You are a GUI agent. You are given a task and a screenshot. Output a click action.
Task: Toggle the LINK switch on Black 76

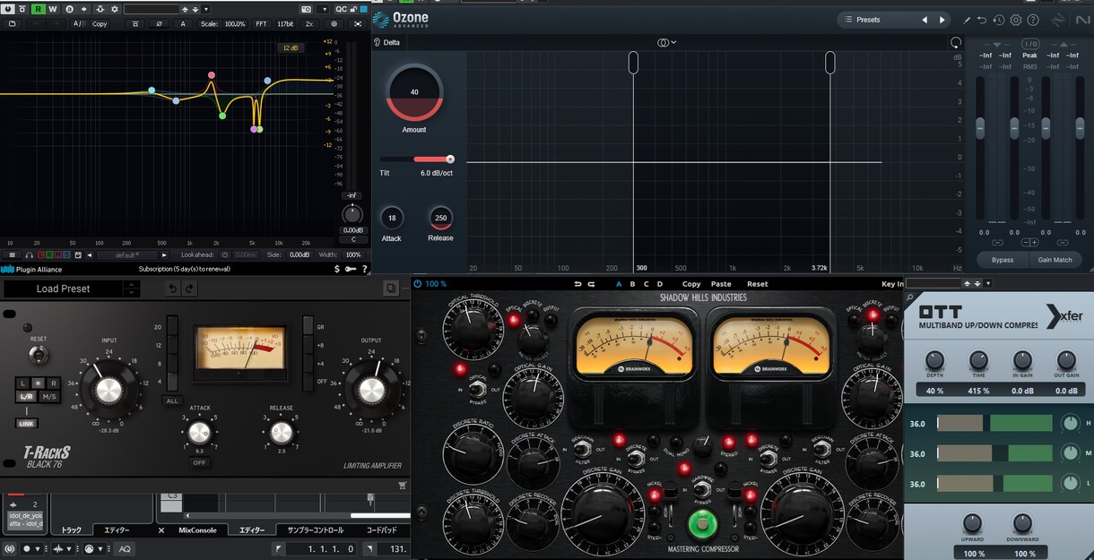click(26, 423)
